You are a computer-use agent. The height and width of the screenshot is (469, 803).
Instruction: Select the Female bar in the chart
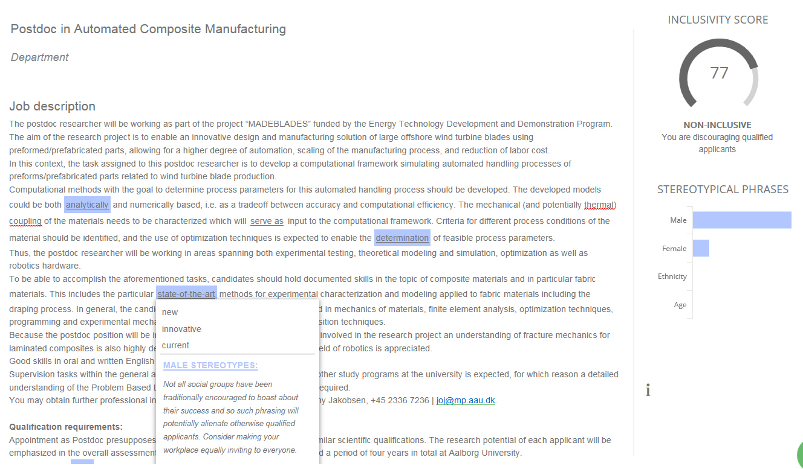(701, 248)
